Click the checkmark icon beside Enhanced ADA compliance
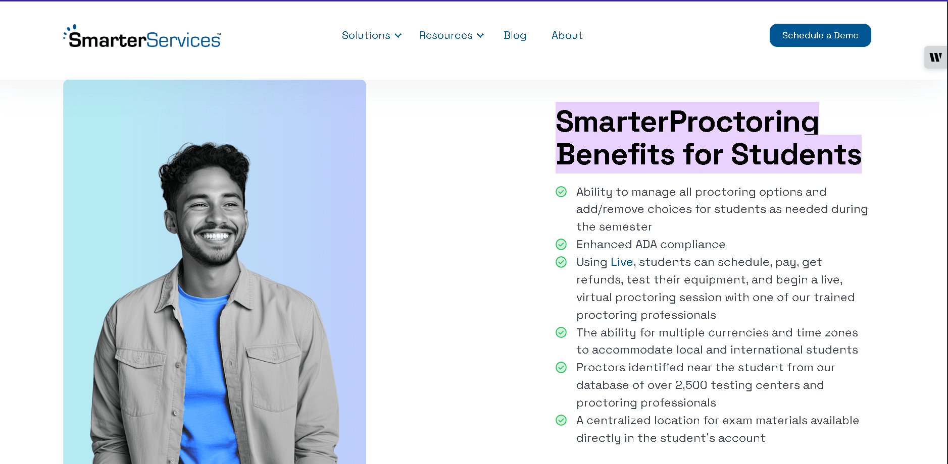Viewport: 948px width, 464px height. (561, 245)
